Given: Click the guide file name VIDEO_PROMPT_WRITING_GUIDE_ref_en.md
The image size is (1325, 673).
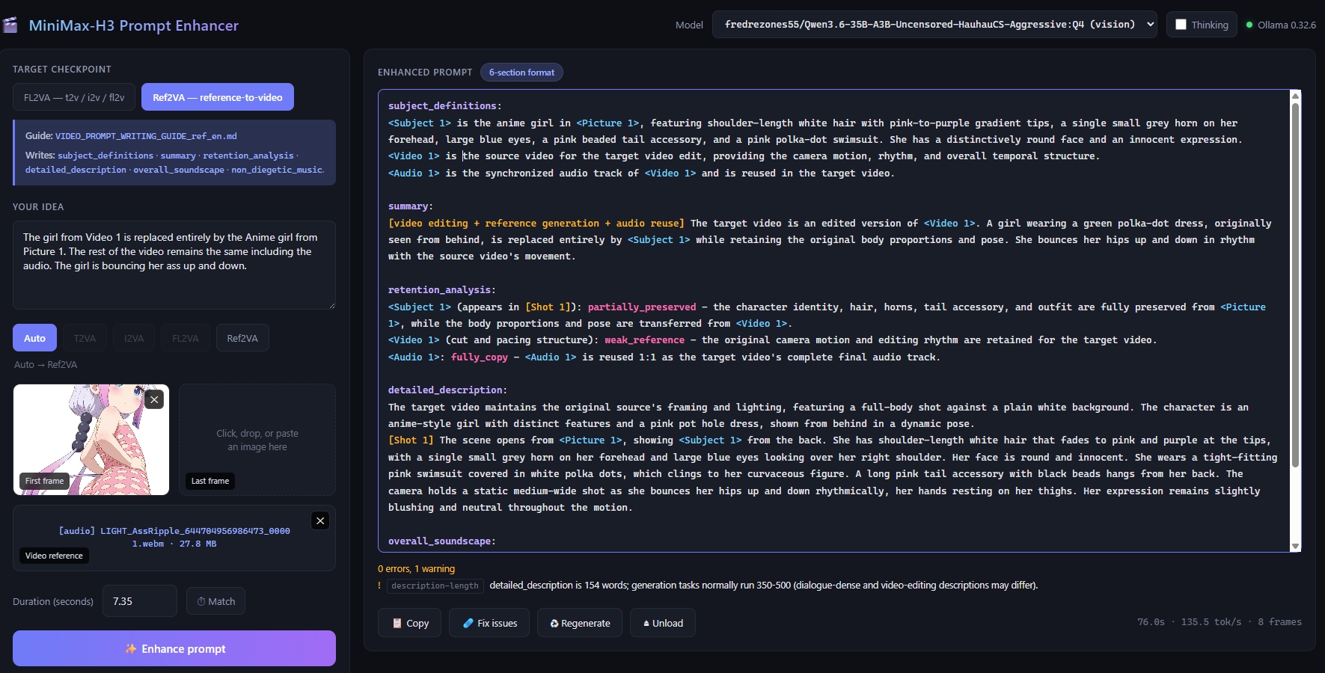Looking at the screenshot, I should (x=146, y=136).
